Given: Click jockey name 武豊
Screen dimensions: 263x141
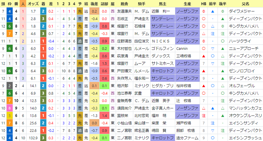Looking at the screenshot, I should (x=138, y=93).
